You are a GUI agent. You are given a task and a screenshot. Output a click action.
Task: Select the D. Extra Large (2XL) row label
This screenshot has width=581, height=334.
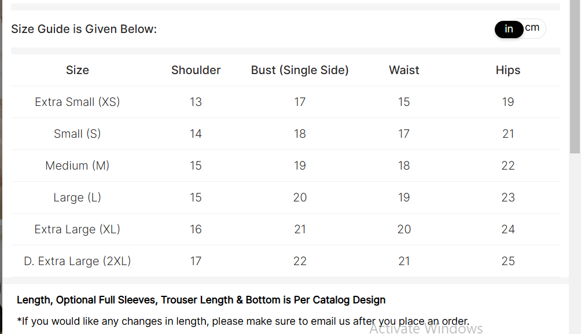(x=78, y=261)
